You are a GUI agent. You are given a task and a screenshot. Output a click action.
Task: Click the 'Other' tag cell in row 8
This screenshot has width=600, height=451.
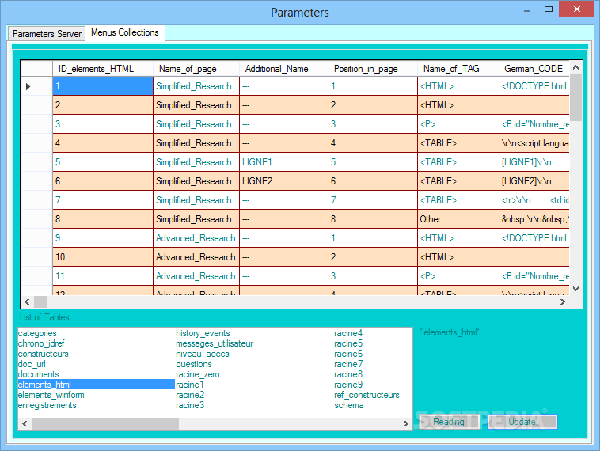click(458, 219)
